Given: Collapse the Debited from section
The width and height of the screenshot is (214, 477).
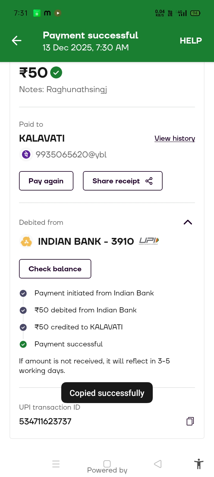Looking at the screenshot, I should coord(188,222).
